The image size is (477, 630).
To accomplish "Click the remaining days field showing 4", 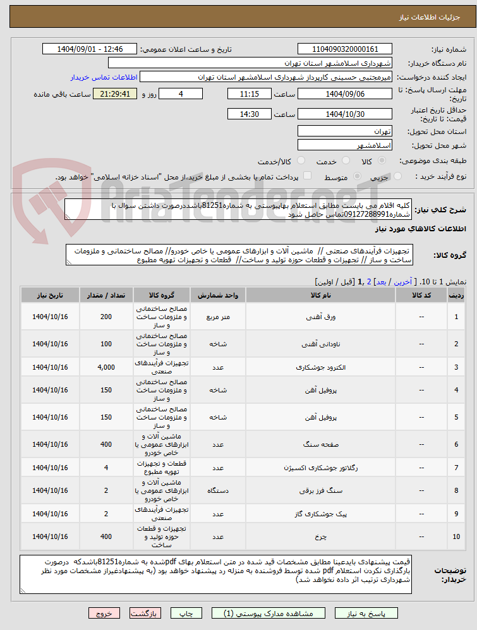I will pyautogui.click(x=181, y=94).
